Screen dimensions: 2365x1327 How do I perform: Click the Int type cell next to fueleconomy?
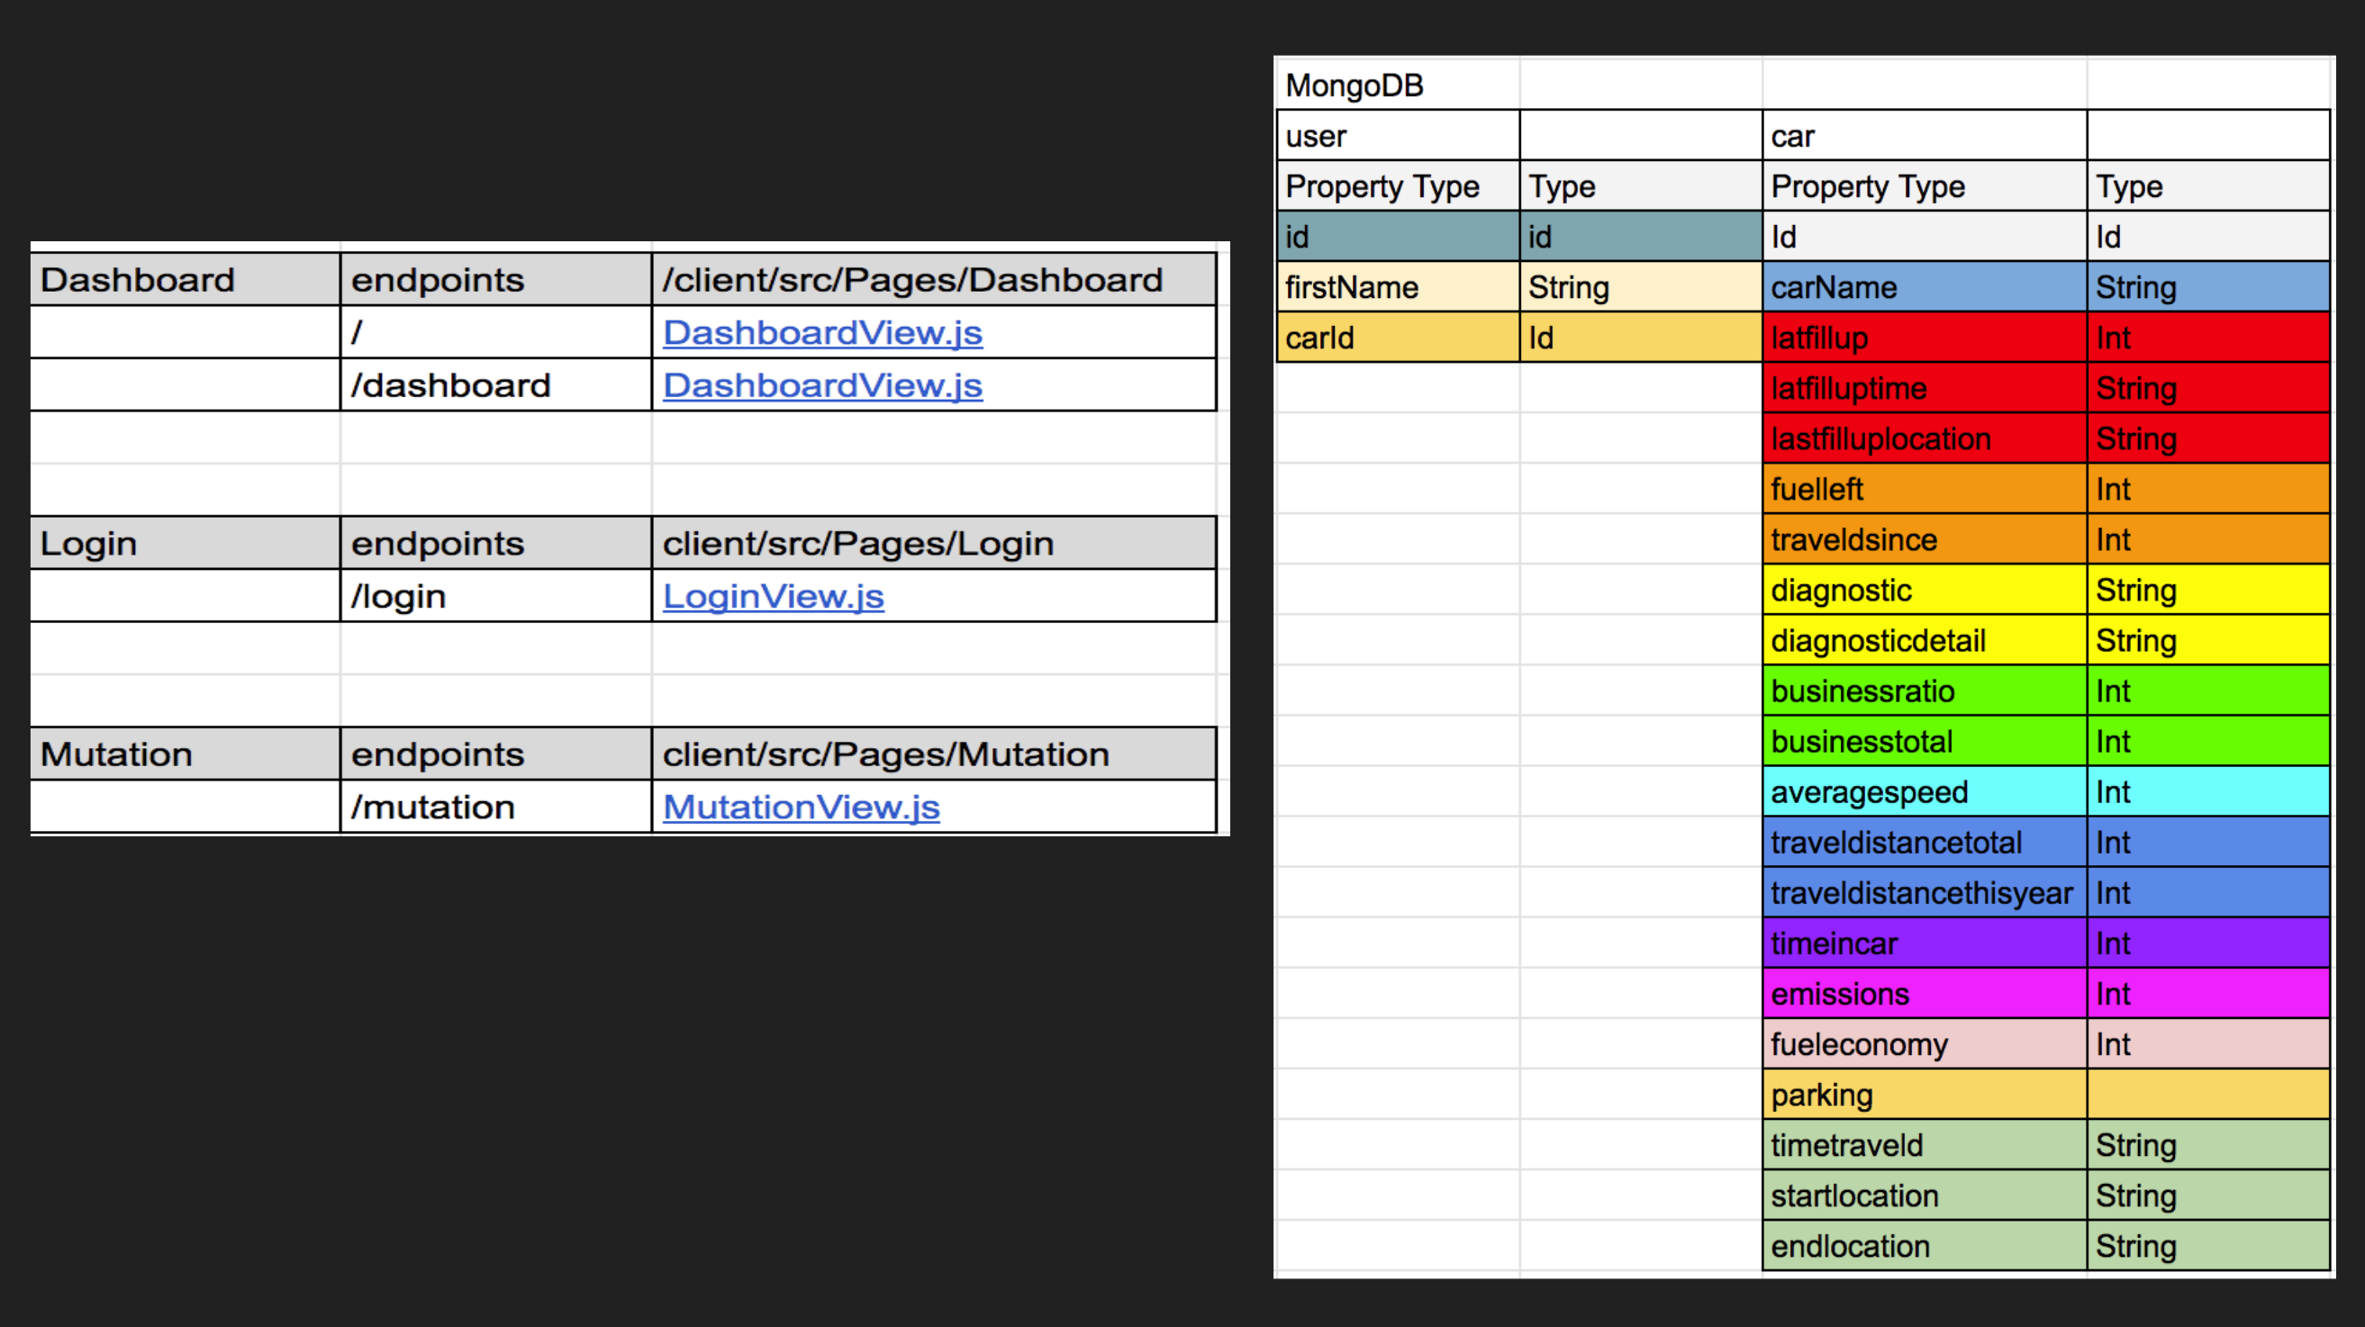(2208, 1044)
